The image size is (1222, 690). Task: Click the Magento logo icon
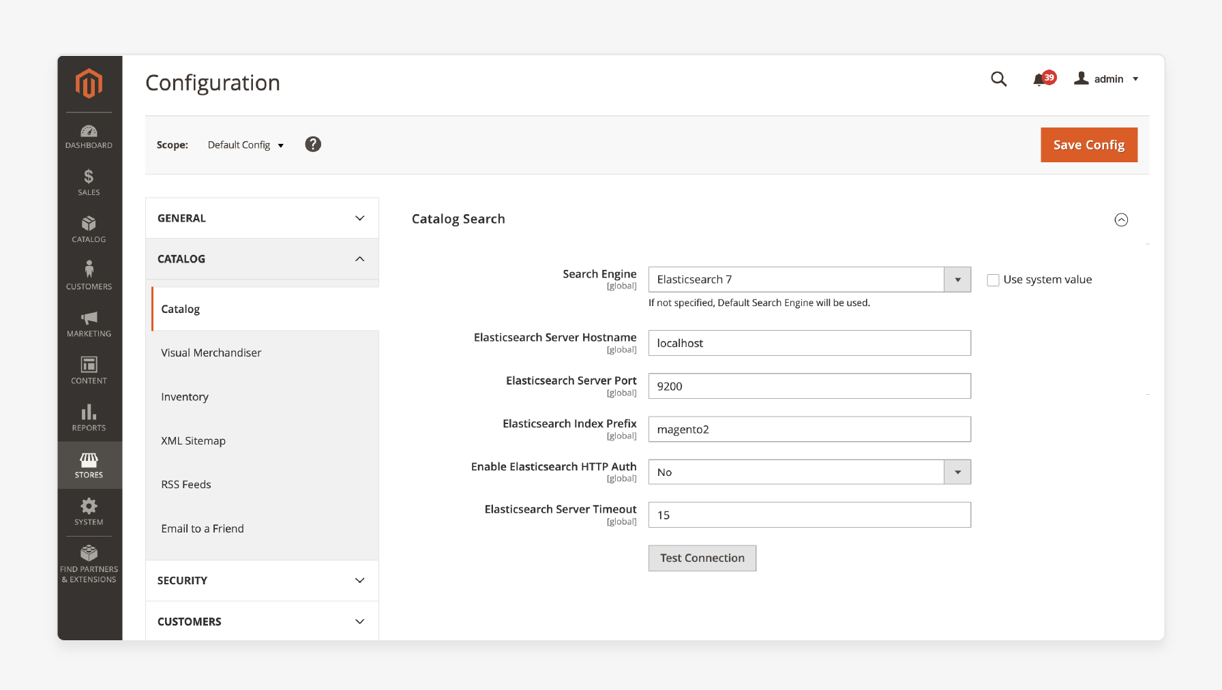pyautogui.click(x=89, y=83)
